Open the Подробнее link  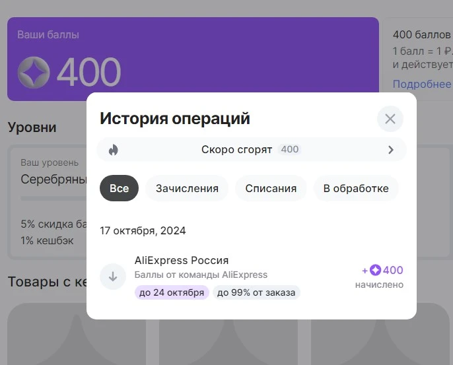(x=422, y=84)
